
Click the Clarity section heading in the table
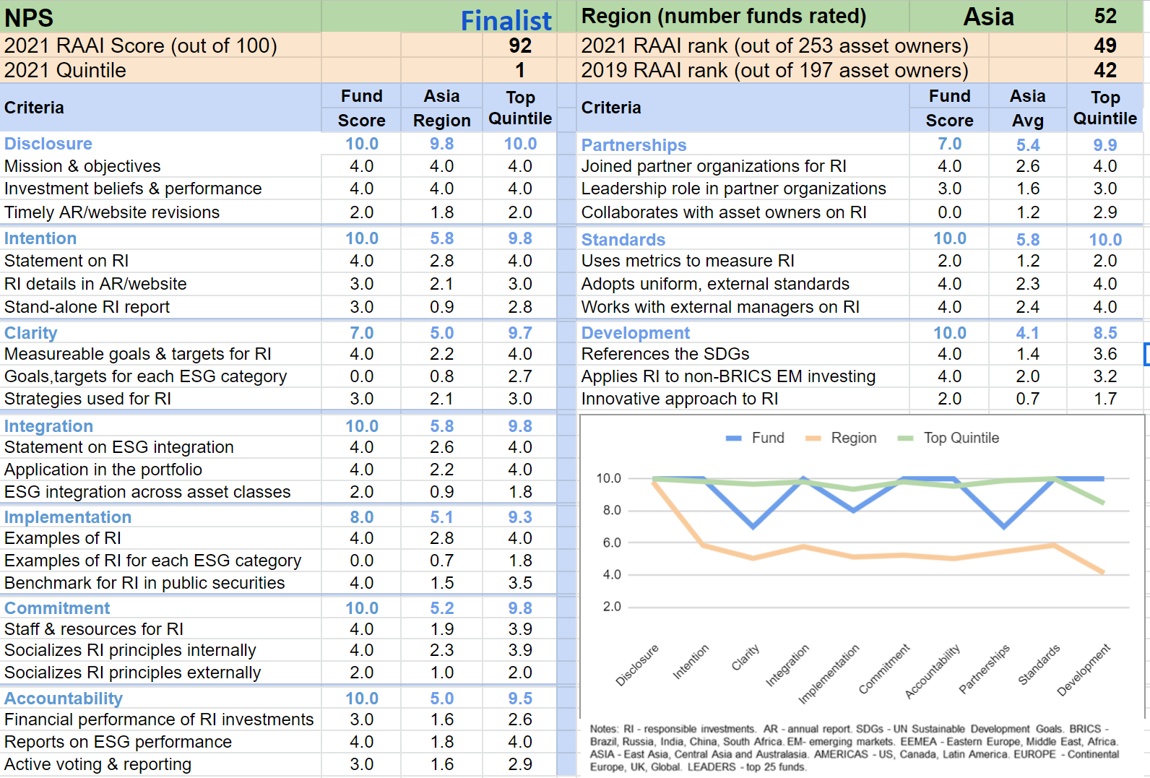coord(31,333)
